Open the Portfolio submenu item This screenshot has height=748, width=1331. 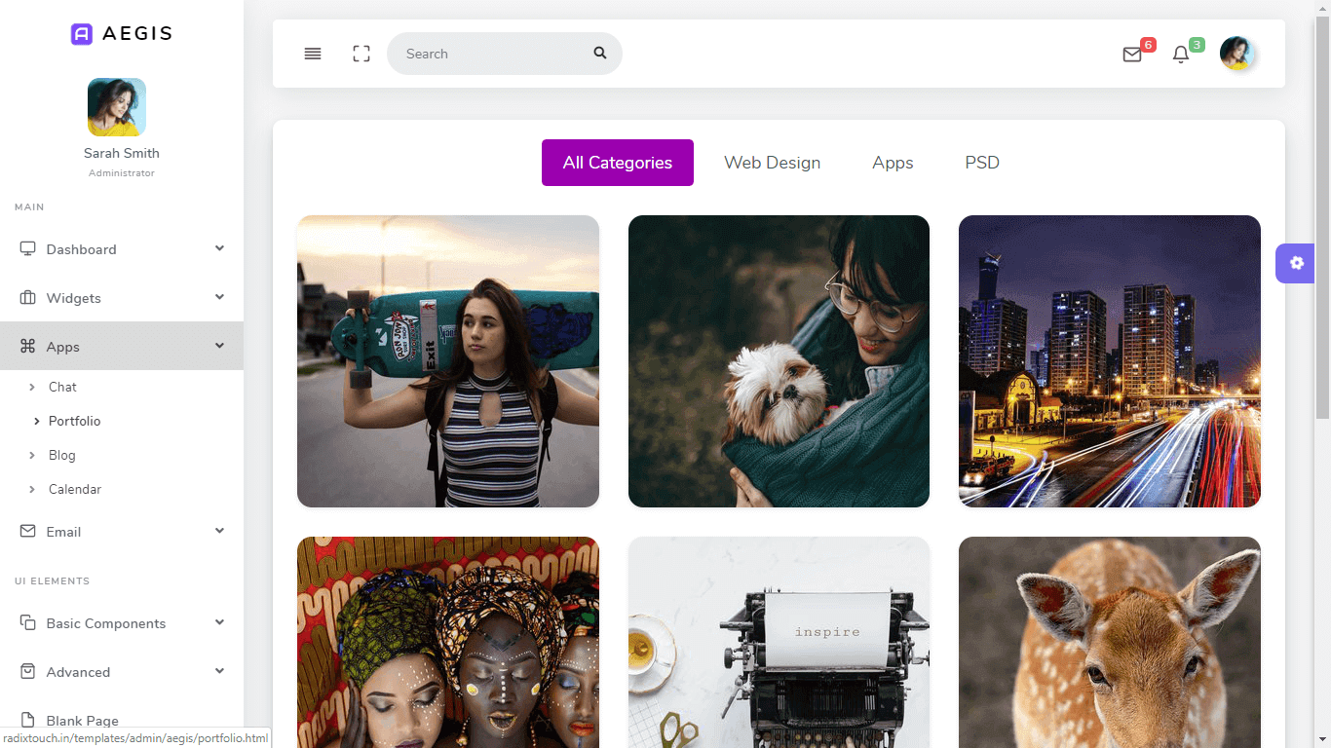(75, 421)
